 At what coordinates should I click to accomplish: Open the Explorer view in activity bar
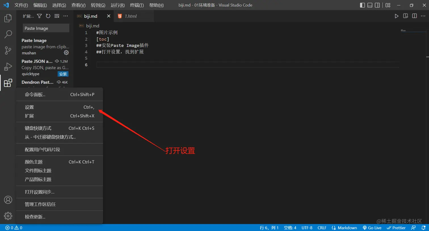(x=8, y=18)
